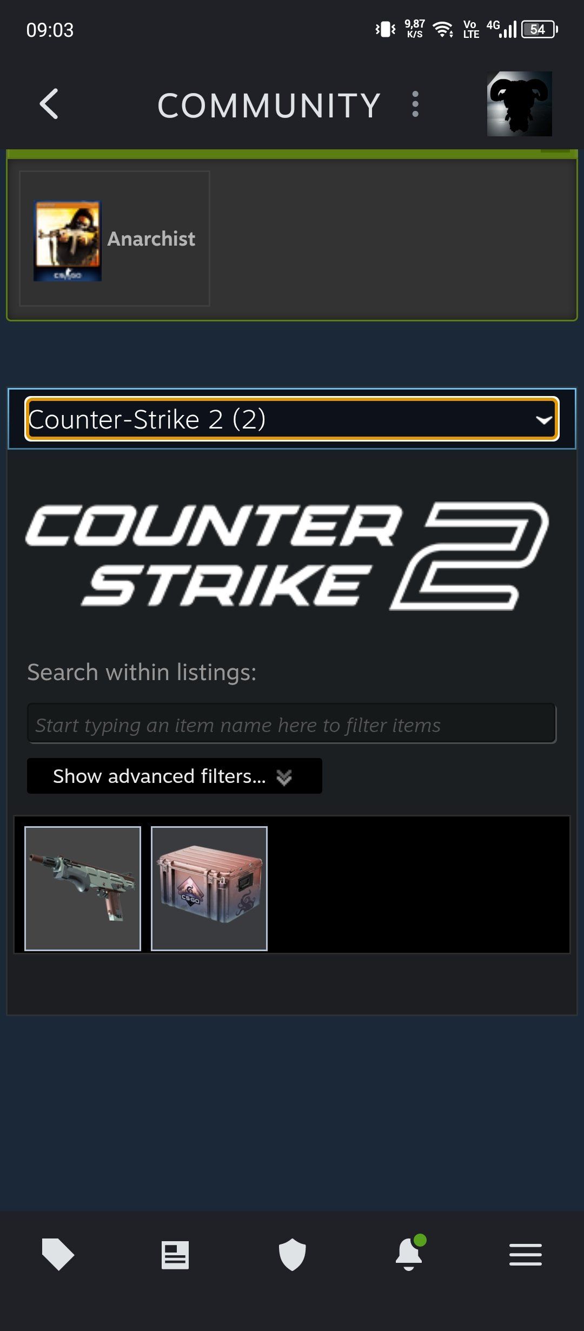Tap the Anarchist card label
Image resolution: width=584 pixels, height=1331 pixels.
click(x=151, y=239)
